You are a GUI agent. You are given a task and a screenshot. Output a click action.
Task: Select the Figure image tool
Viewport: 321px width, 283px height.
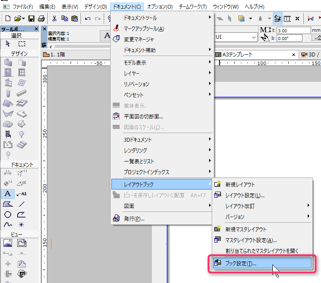coord(8,243)
